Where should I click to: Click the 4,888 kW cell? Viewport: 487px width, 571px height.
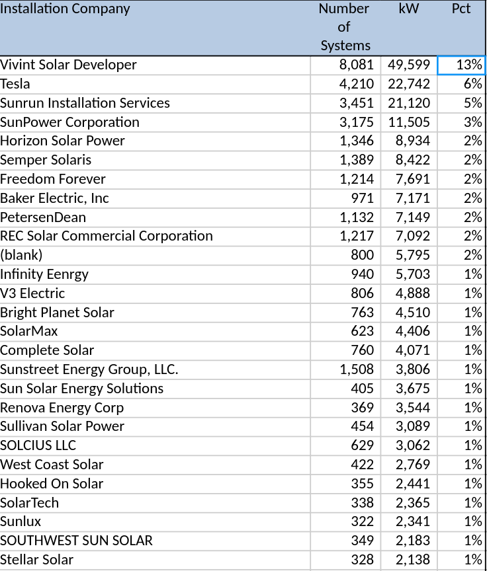409,293
